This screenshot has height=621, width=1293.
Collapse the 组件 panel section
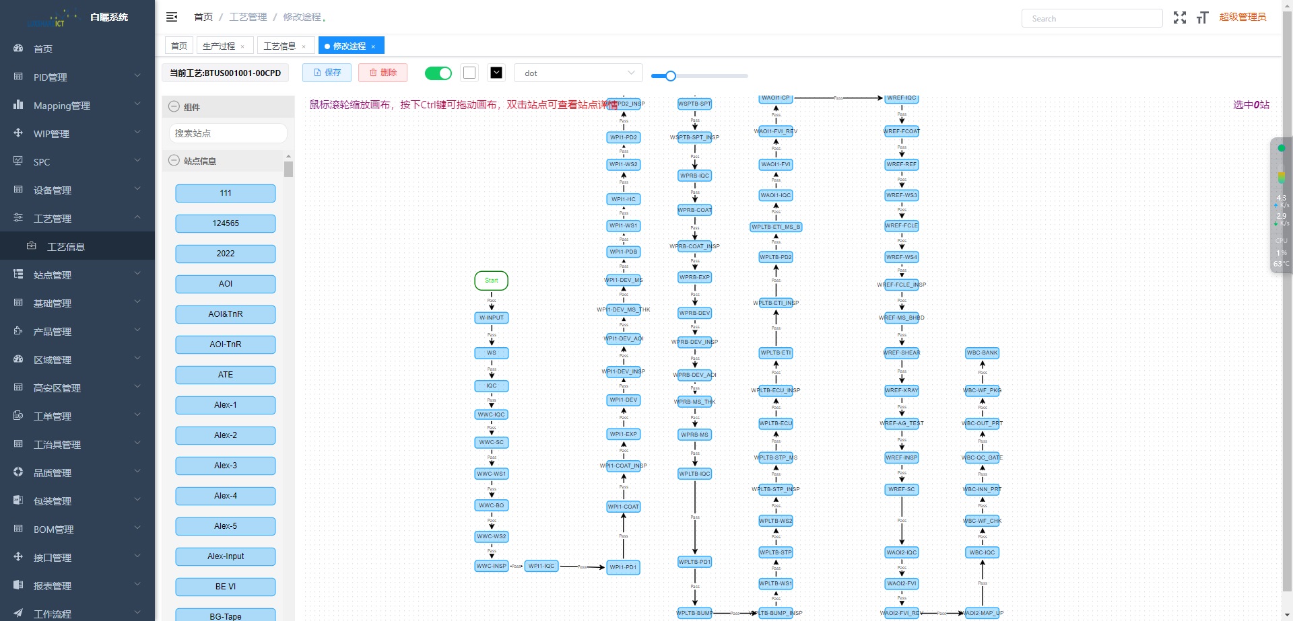pos(174,106)
